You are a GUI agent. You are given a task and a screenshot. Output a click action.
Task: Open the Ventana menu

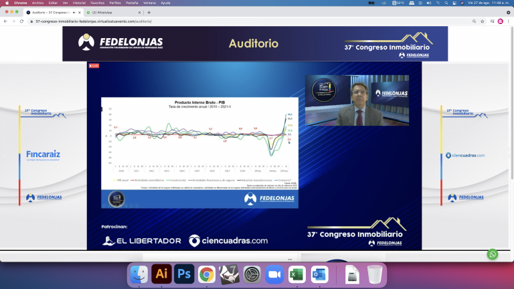[x=149, y=3]
